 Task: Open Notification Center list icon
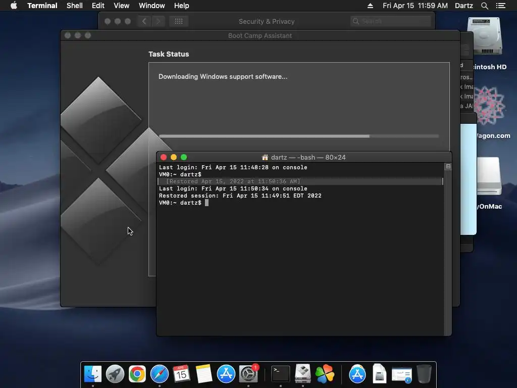click(500, 6)
